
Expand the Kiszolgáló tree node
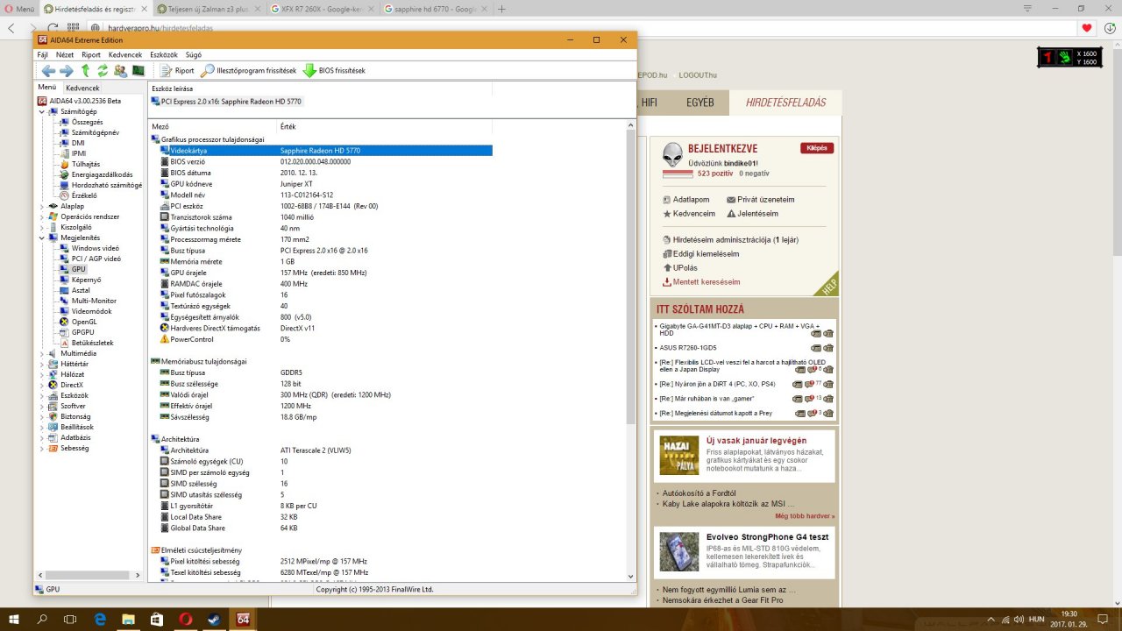[x=42, y=227]
